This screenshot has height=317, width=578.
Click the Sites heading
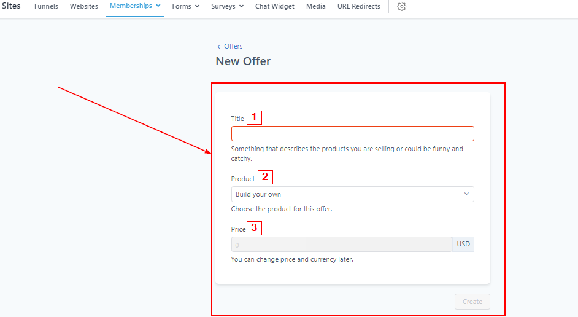point(11,6)
